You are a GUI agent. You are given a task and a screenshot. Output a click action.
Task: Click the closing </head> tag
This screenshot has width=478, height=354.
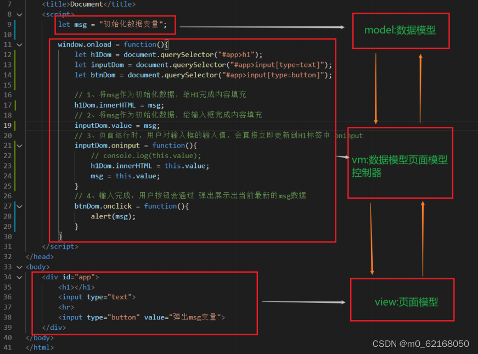pos(40,257)
